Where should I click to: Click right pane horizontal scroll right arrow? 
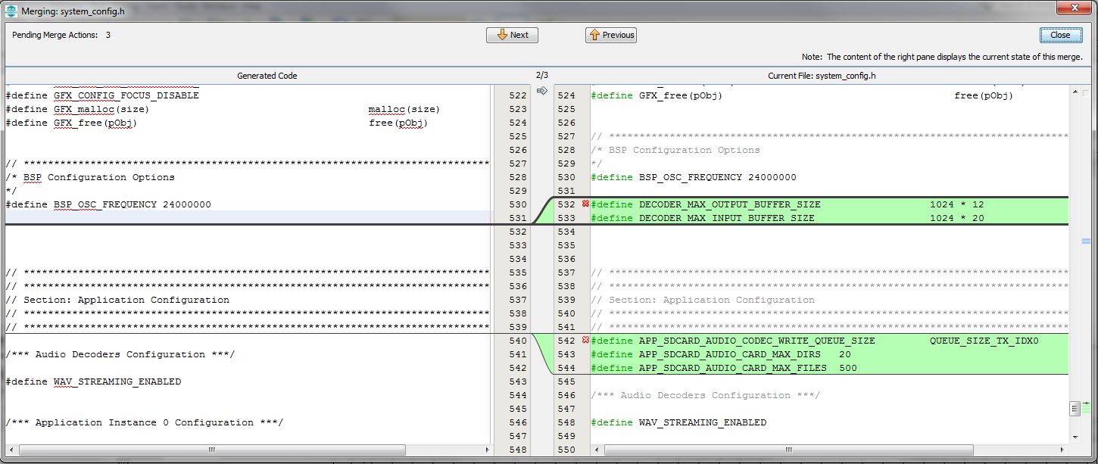[x=1062, y=450]
